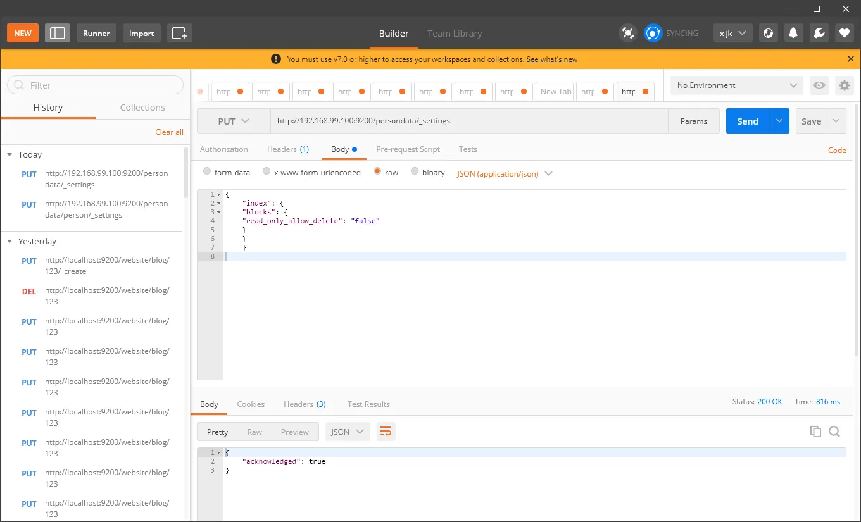Open the No Environment dropdown

pos(737,85)
